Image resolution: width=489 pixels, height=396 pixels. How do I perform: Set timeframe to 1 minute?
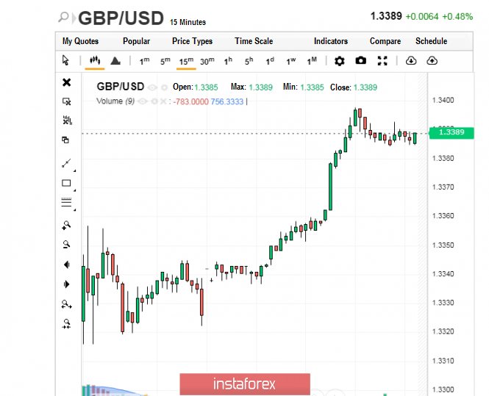click(x=144, y=61)
